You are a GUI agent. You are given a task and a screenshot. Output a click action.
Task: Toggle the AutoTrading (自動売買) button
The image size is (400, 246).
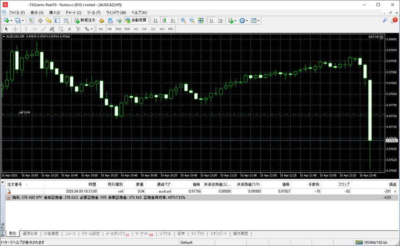click(x=136, y=20)
